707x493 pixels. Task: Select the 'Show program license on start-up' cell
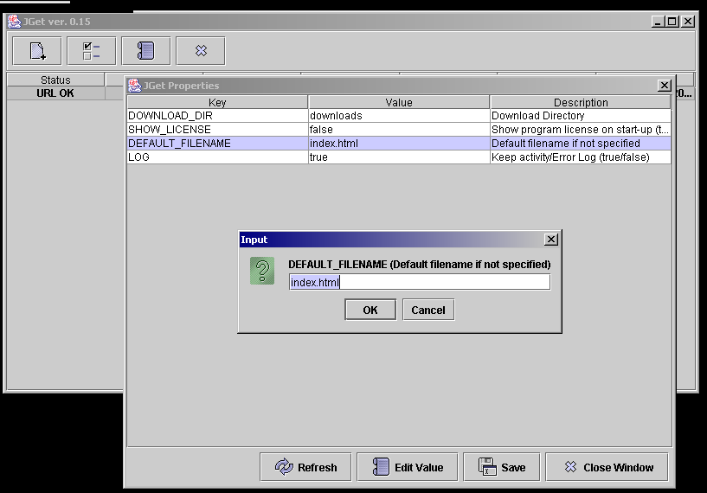click(581, 130)
